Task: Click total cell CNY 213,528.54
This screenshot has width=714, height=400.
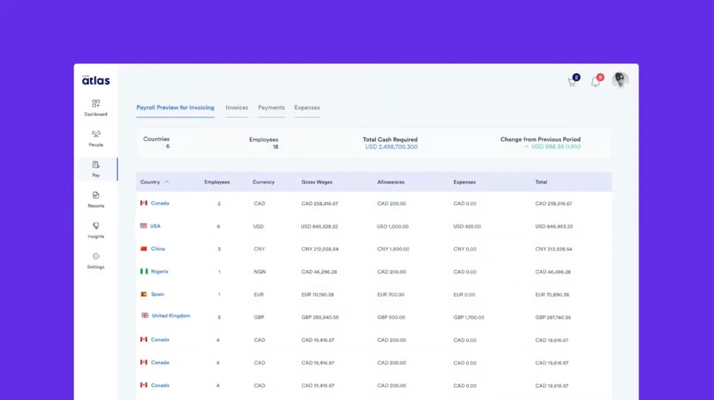Action: pyautogui.click(x=554, y=249)
